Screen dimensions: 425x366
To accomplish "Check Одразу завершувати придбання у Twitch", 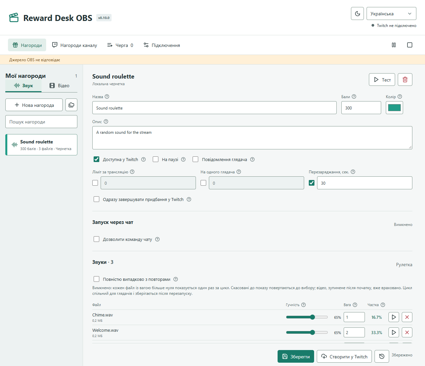I will (x=97, y=199).
